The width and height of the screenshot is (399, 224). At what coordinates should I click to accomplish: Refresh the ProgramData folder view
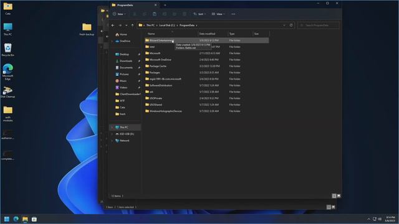[x=291, y=25]
